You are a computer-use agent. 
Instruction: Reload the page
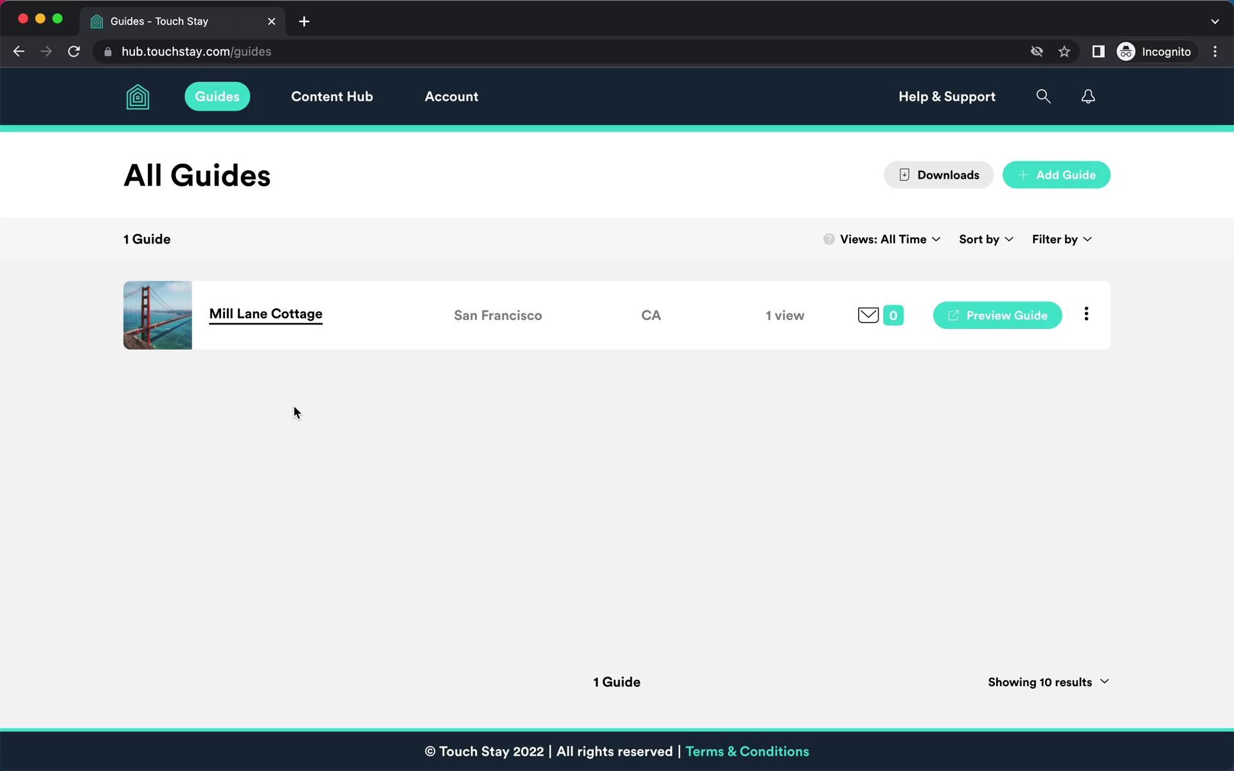74,51
